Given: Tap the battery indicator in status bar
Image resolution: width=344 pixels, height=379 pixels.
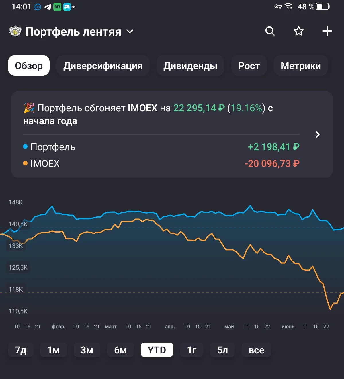Looking at the screenshot, I should point(323,6).
